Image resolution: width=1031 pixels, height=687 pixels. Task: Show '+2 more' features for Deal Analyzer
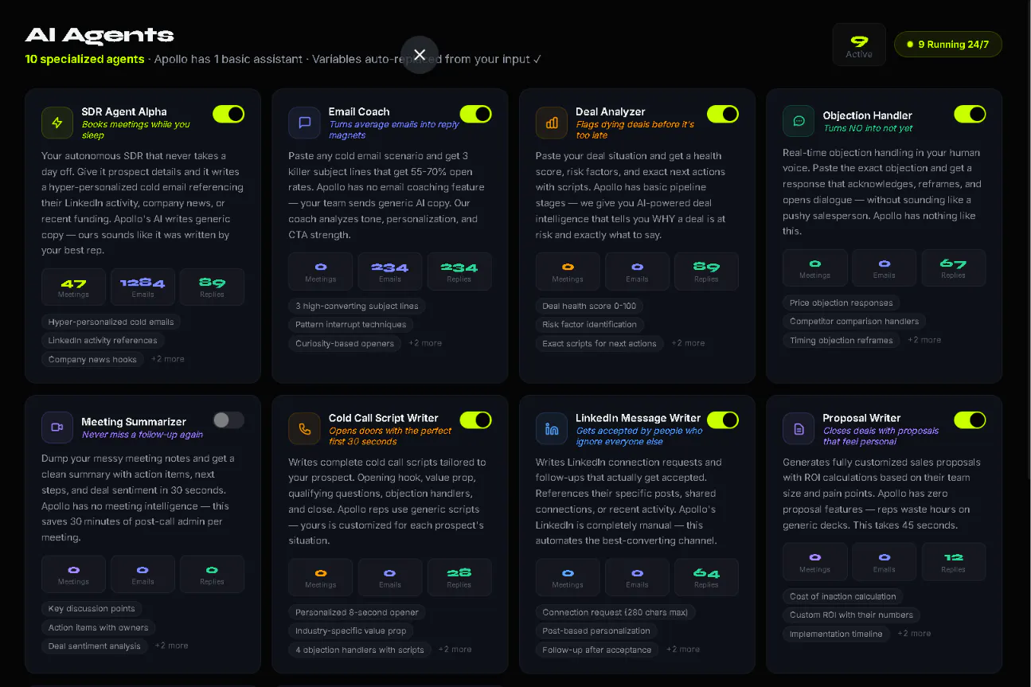[x=688, y=343]
